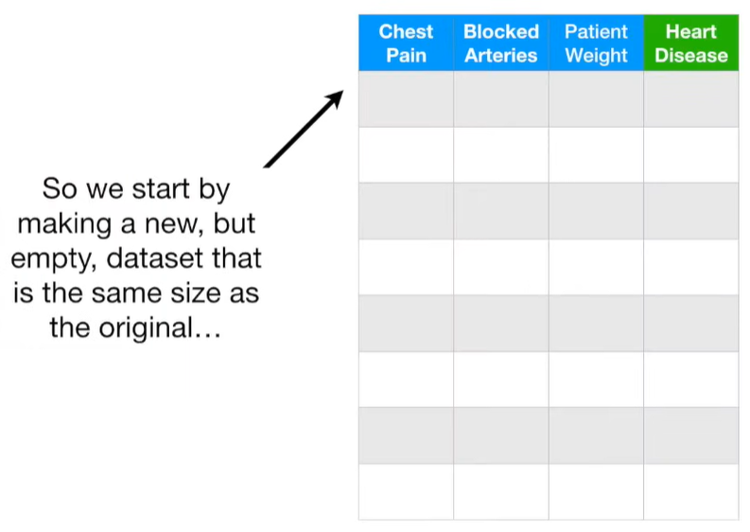The height and width of the screenshot is (532, 750).
Task: Select the green Heart Disease header
Action: click(x=691, y=44)
